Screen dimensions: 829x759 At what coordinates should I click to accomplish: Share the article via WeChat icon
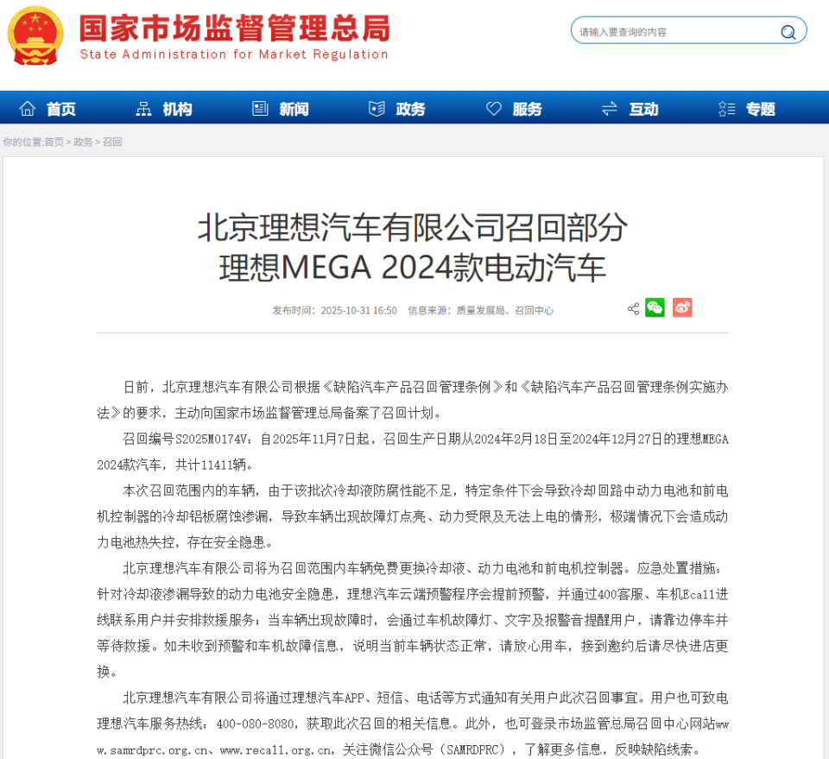655,307
